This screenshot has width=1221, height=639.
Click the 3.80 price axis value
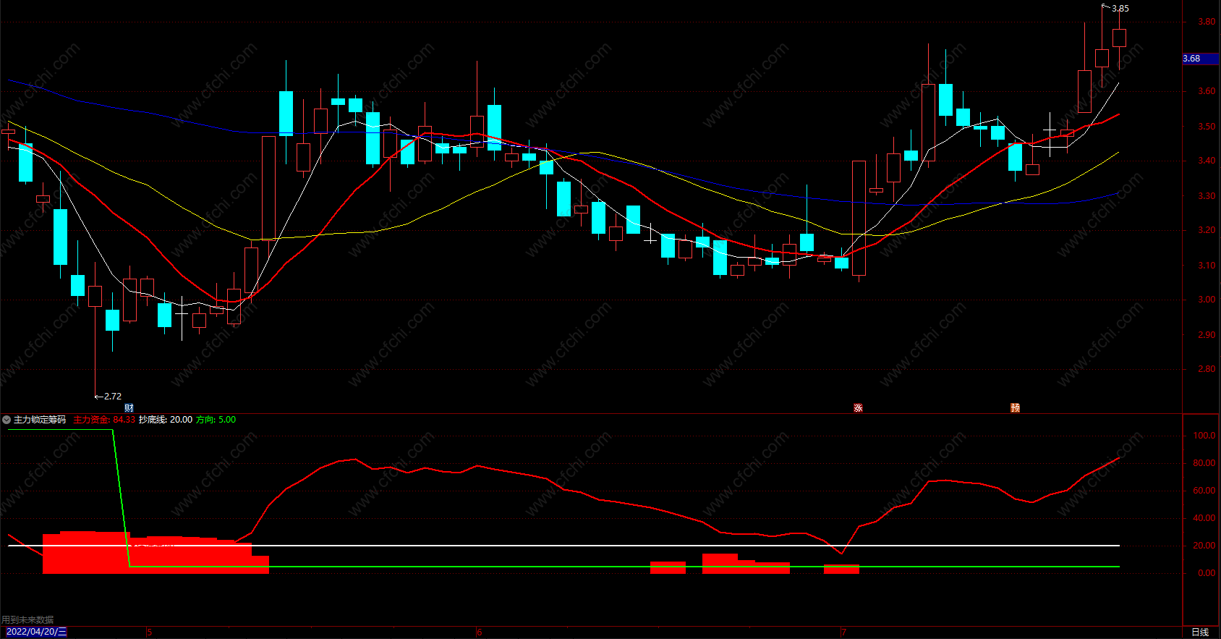coord(1207,22)
